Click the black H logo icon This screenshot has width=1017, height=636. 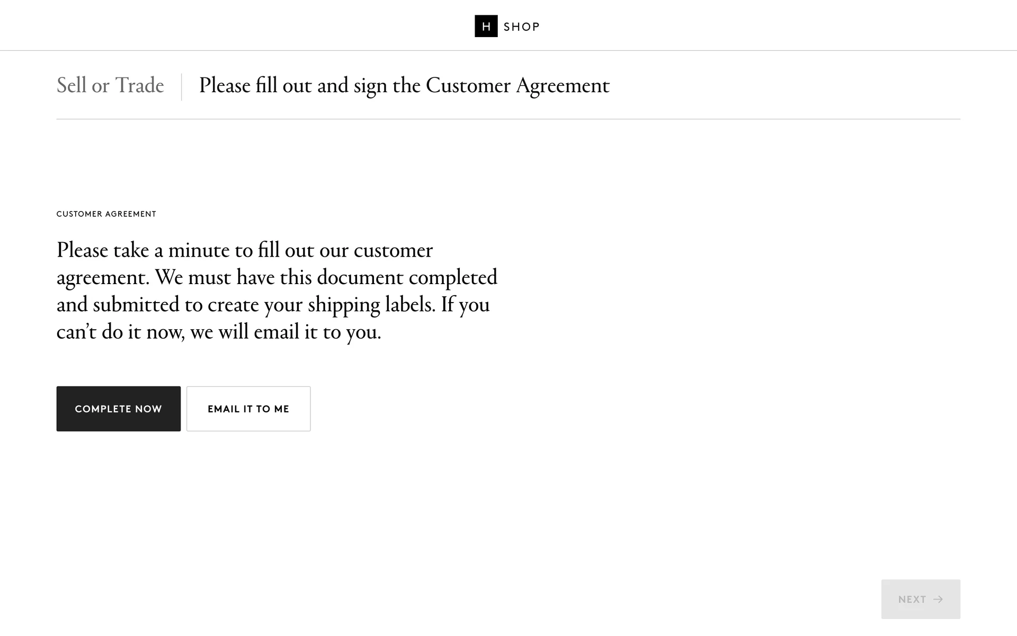(486, 26)
